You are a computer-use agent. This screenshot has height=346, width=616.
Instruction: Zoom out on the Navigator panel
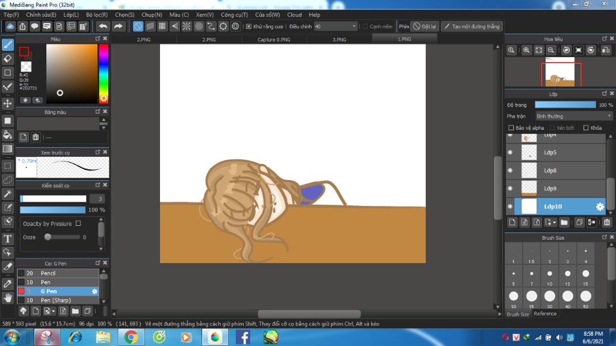[551, 50]
